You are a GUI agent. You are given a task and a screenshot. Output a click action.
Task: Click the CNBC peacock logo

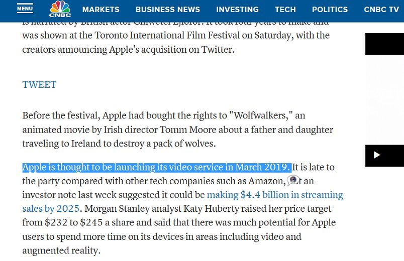(60, 9)
